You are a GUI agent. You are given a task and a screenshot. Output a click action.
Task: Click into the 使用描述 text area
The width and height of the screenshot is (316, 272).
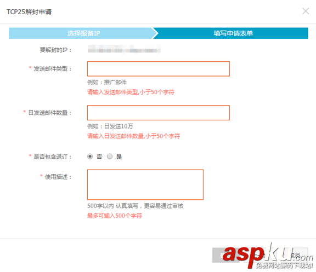[145, 184]
